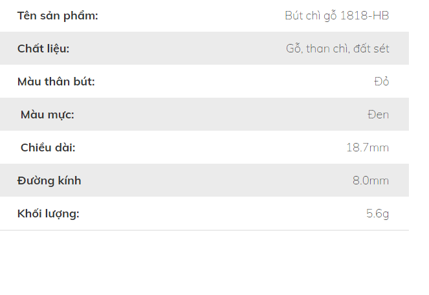Select the diameter value "8.0mm"
Image resolution: width=429 pixels, height=295 pixels.
371,180
